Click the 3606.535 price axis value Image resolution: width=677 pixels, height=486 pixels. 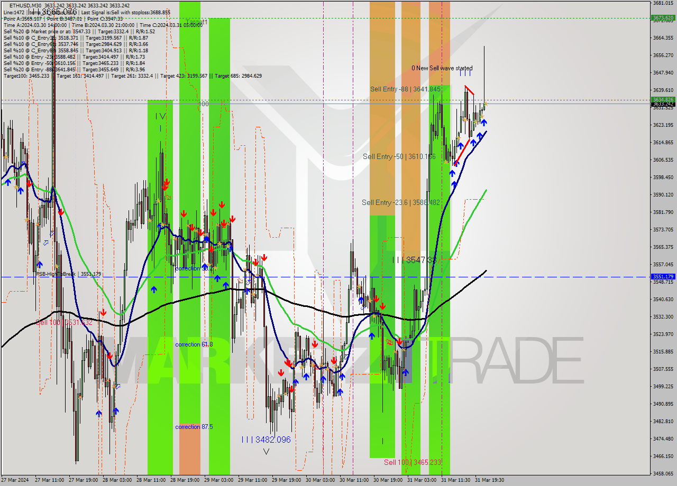pyautogui.click(x=663, y=160)
